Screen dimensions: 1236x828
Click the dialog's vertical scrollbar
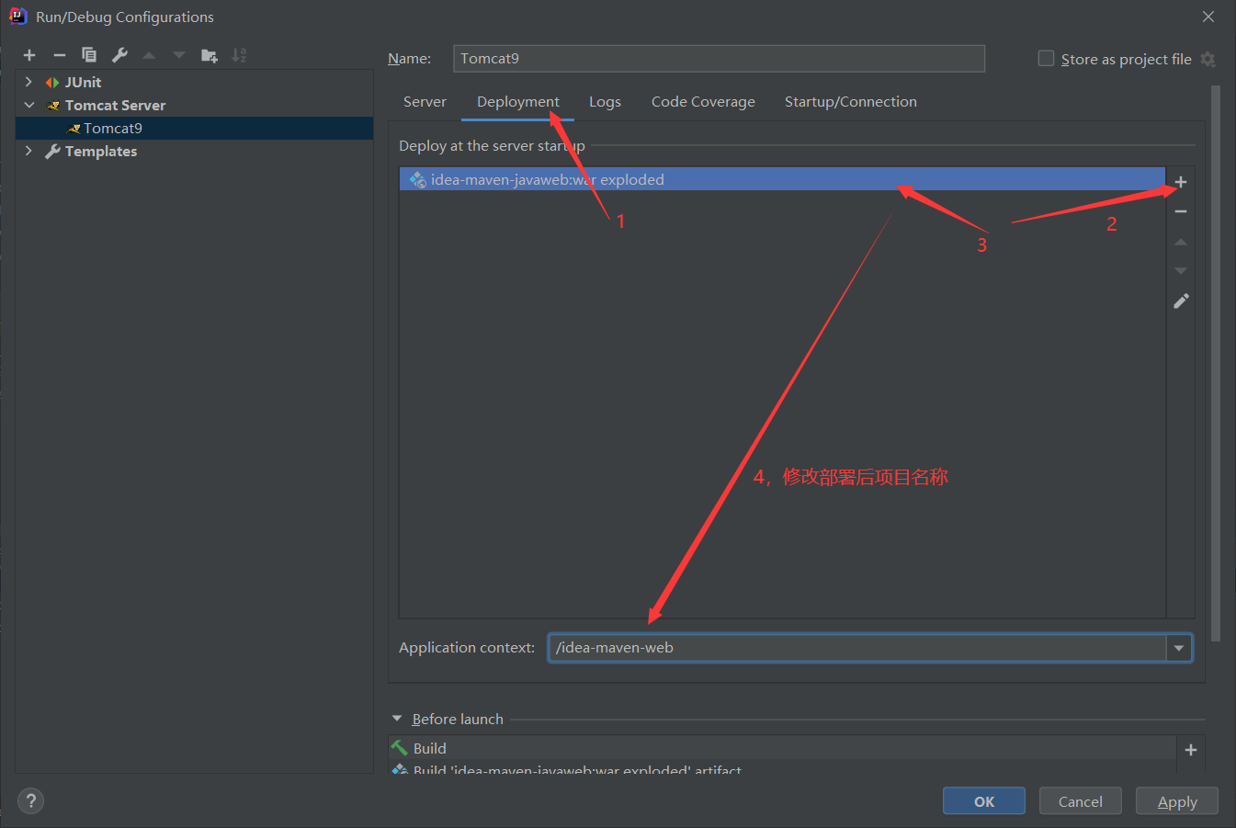click(x=1216, y=363)
